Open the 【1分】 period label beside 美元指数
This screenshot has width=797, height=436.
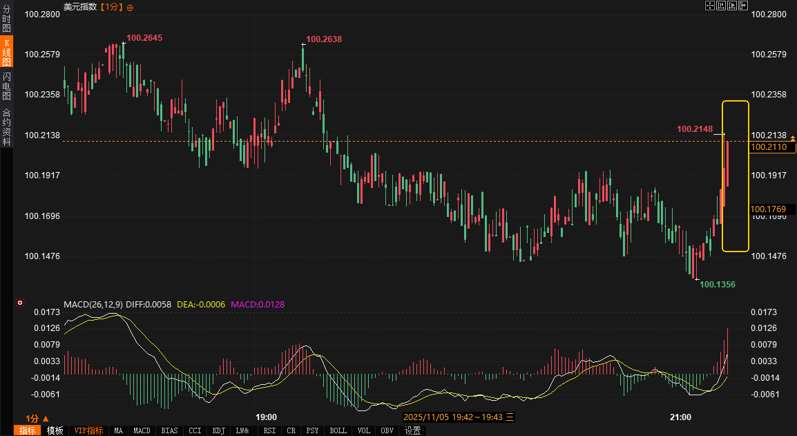click(112, 7)
